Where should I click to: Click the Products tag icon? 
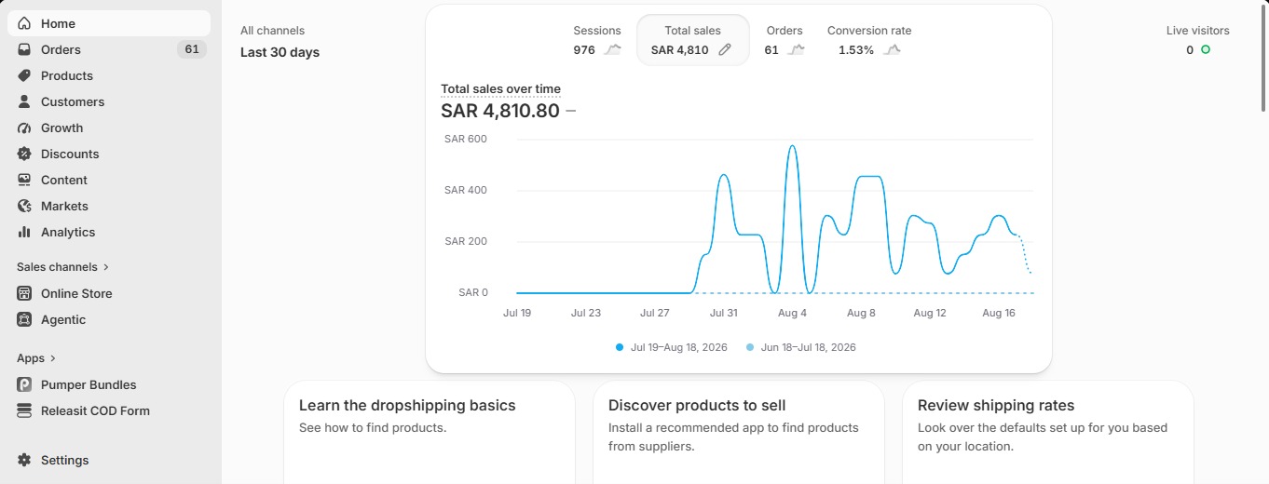pyautogui.click(x=24, y=75)
